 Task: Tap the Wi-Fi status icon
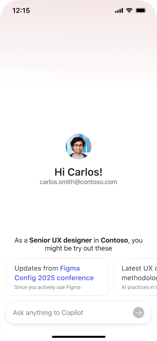[x=129, y=10]
